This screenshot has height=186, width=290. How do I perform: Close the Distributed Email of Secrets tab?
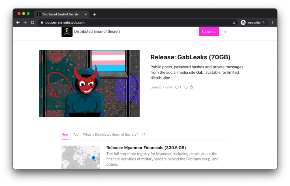click(x=86, y=14)
